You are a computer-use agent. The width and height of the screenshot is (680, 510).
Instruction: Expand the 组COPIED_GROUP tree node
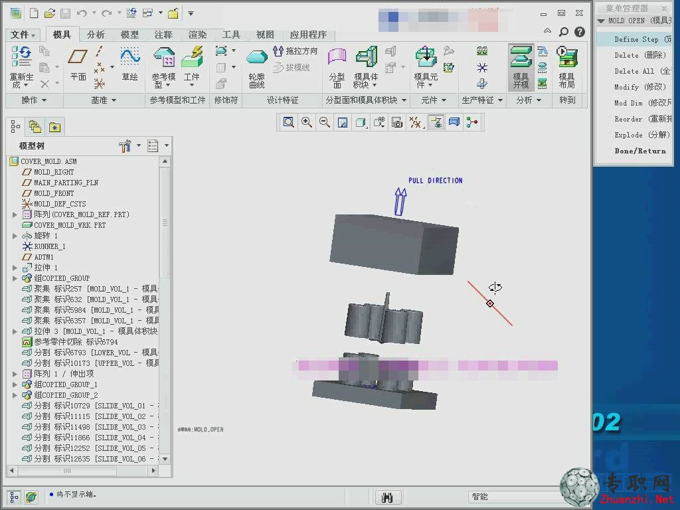coord(15,278)
